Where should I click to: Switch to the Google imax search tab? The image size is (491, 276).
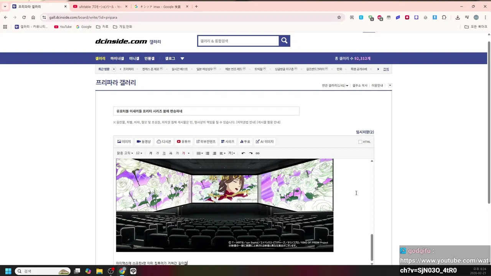click(x=161, y=7)
